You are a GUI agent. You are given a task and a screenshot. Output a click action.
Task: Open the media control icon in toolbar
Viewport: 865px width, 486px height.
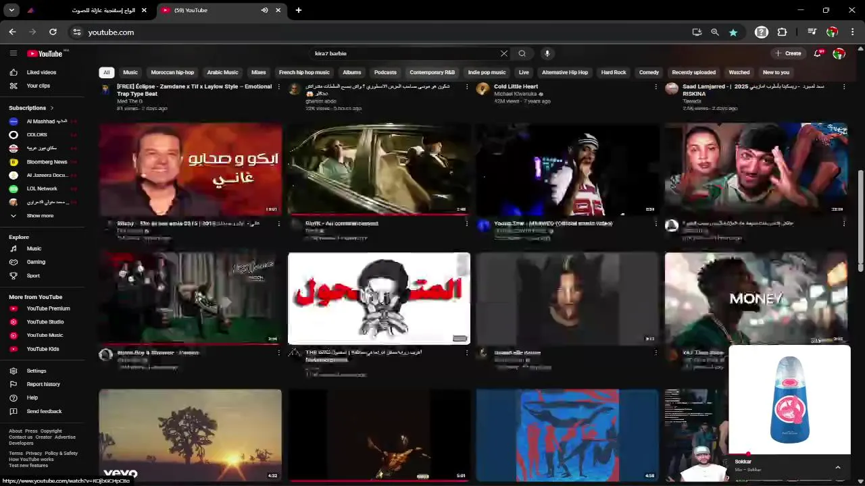(x=812, y=32)
